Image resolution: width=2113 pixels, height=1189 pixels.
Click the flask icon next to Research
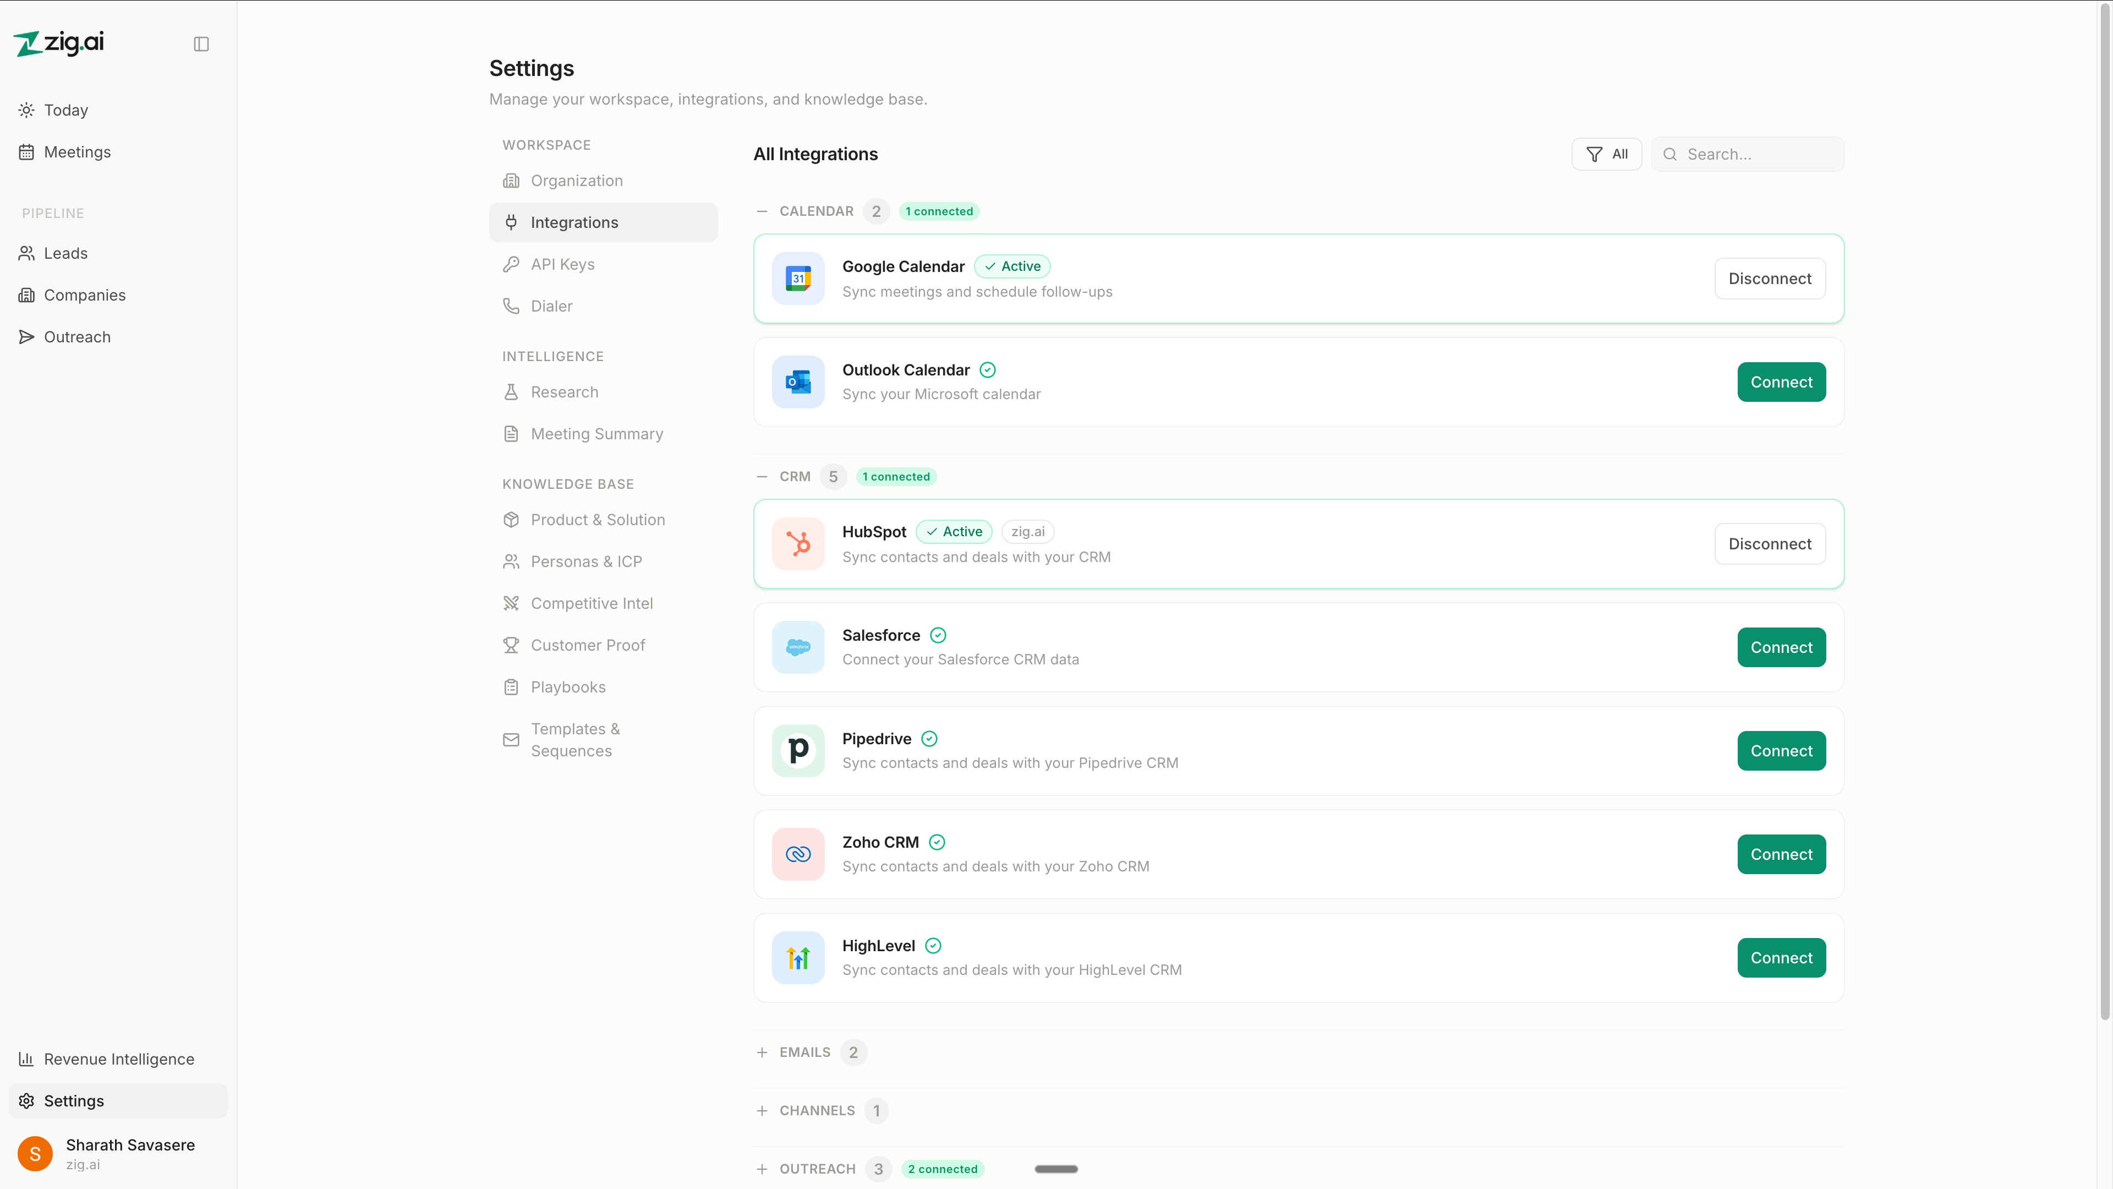511,392
